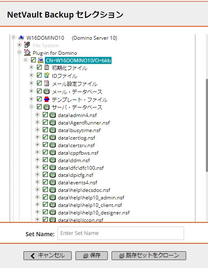Screen dimensions: 208x268
Task: Expand the 初期化ファイル node
Action: (31, 67)
